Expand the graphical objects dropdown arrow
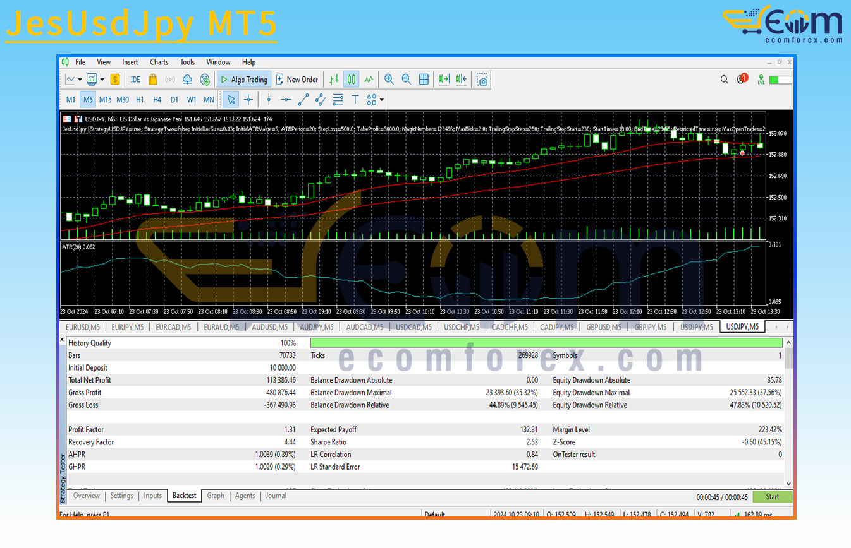 point(381,100)
